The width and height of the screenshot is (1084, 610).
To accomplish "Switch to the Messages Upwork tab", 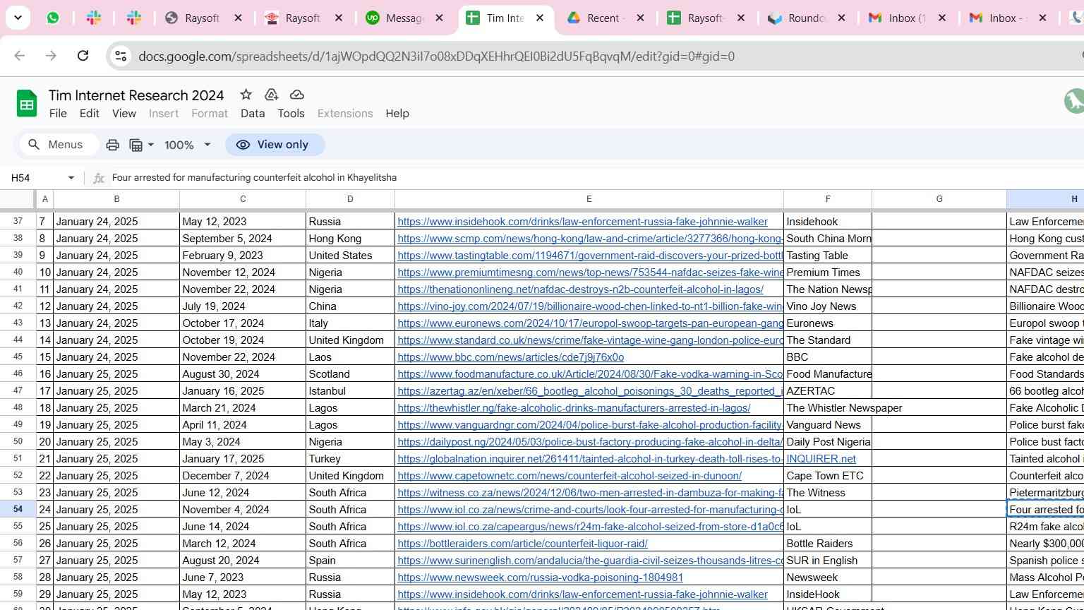I will point(406,18).
